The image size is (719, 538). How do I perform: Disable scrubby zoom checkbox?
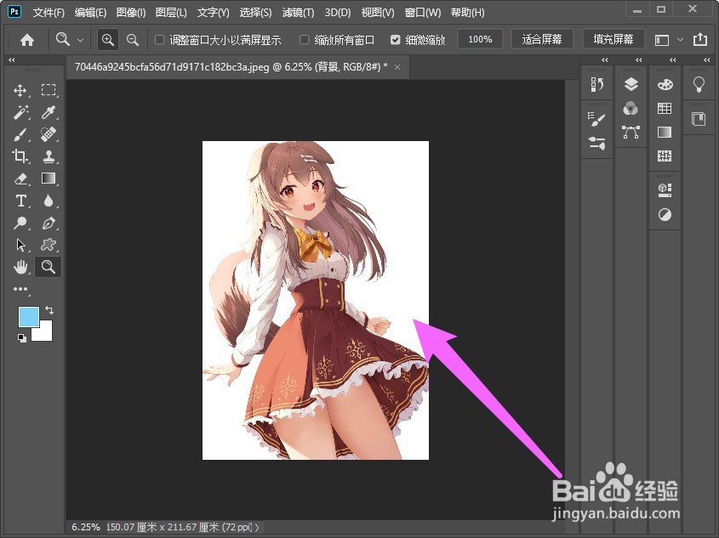pos(396,40)
